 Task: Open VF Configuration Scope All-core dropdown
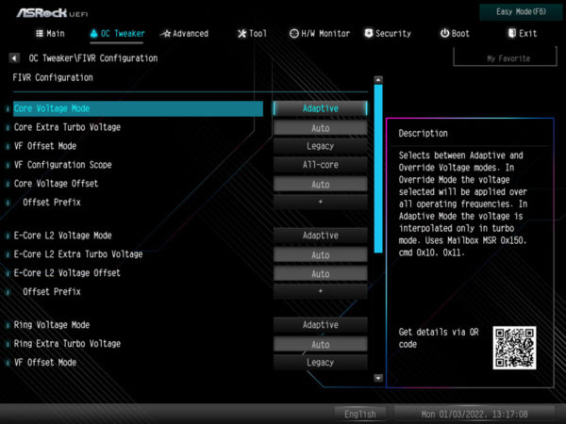pos(320,165)
